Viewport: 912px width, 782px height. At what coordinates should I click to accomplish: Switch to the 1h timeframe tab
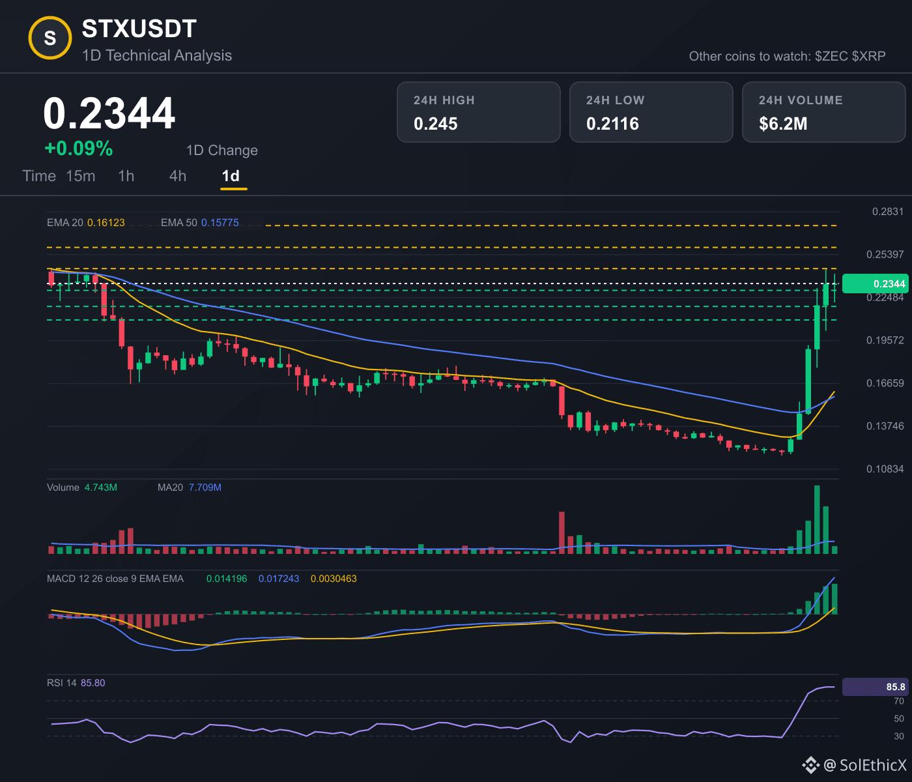pyautogui.click(x=126, y=176)
